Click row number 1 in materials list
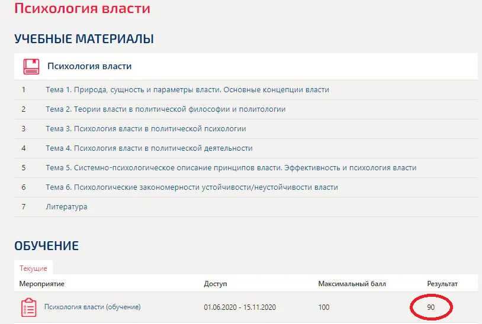This screenshot has width=482, height=324. [x=23, y=90]
